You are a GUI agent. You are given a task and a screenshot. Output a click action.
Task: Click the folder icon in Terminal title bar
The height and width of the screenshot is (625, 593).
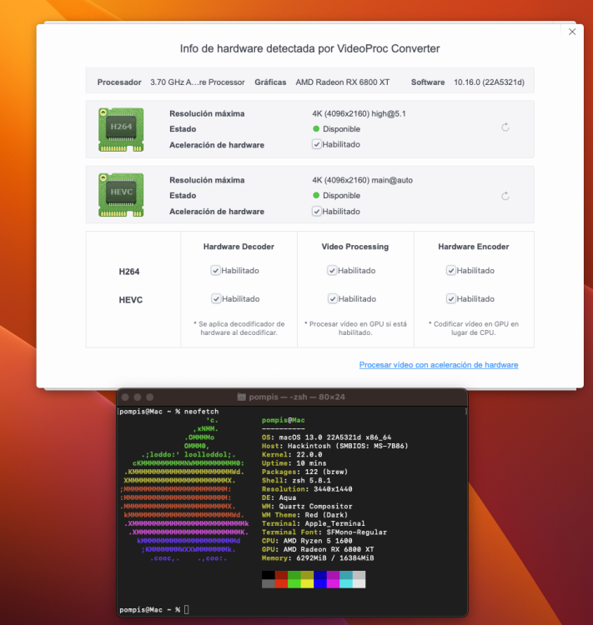(x=241, y=397)
